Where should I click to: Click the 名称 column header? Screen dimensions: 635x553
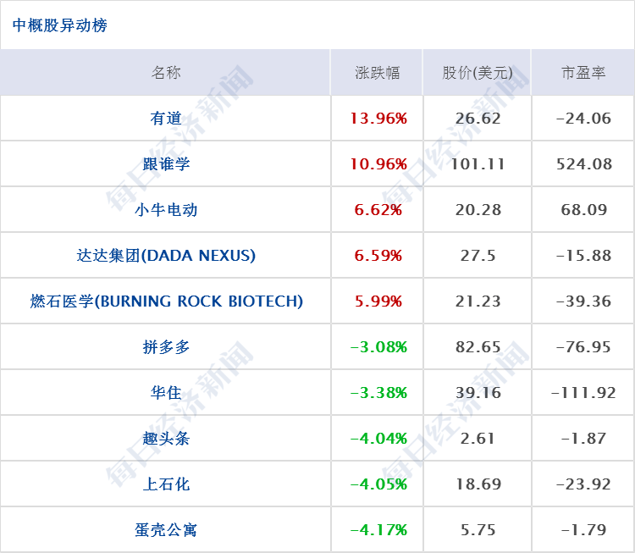click(166, 73)
